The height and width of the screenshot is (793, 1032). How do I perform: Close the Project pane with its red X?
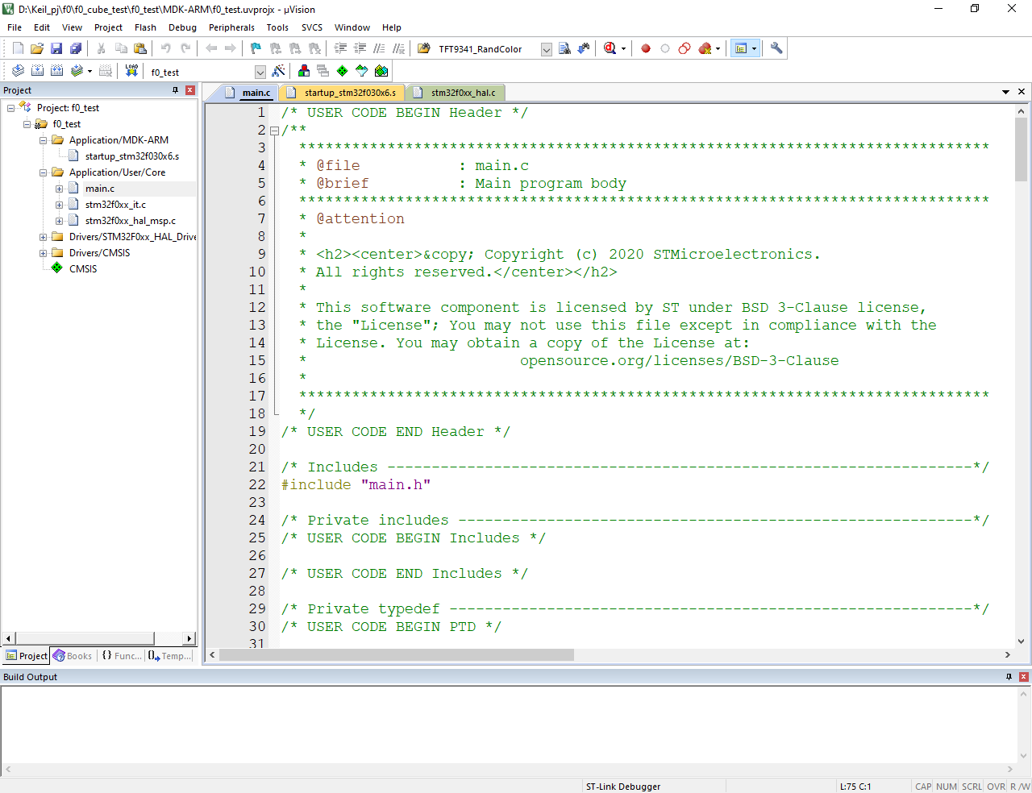point(190,90)
